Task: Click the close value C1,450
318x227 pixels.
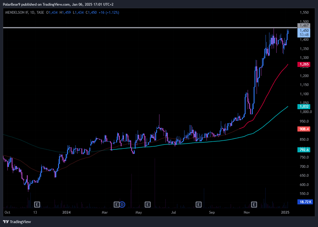Action: click(91, 12)
